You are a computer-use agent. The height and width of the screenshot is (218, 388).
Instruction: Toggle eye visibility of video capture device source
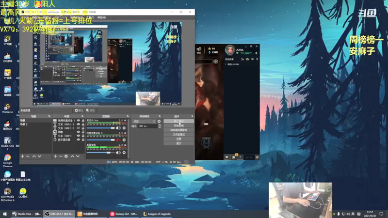79,120
